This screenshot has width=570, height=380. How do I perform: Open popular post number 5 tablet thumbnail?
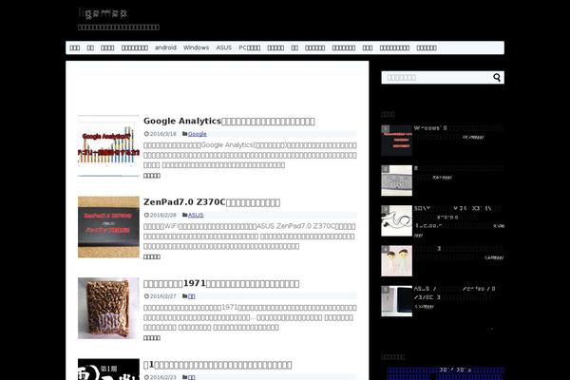click(x=396, y=301)
